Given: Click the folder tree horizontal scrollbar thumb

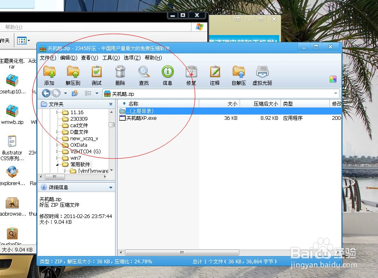Looking at the screenshot, I should click(55, 177).
